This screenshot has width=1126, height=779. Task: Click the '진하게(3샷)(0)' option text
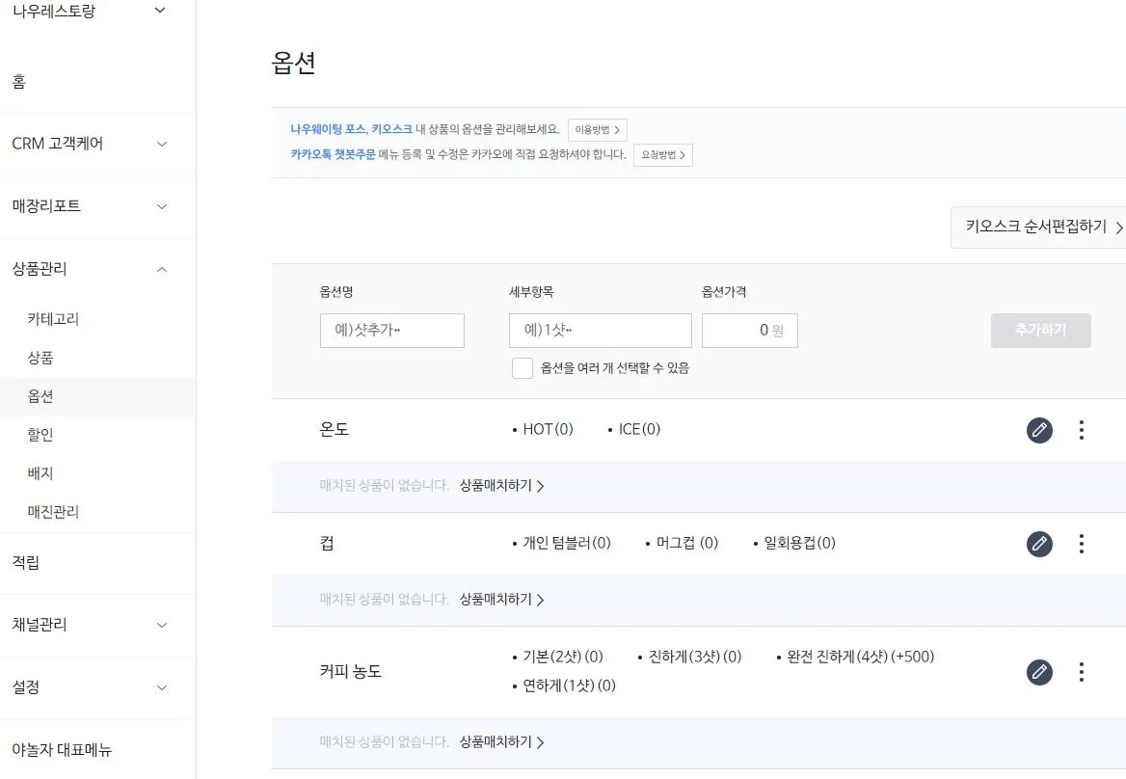(x=695, y=657)
